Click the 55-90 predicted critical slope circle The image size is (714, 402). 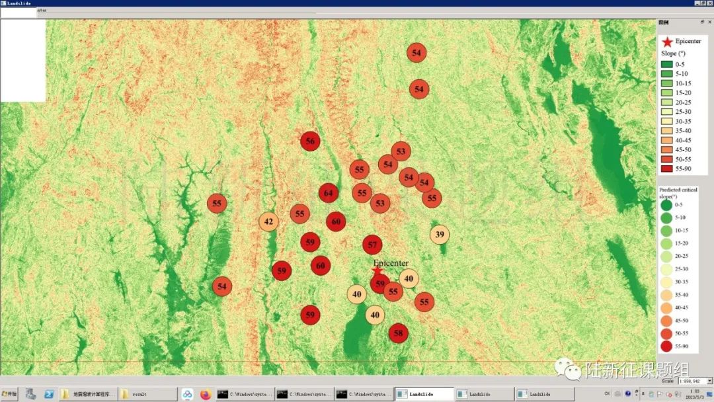point(666,346)
